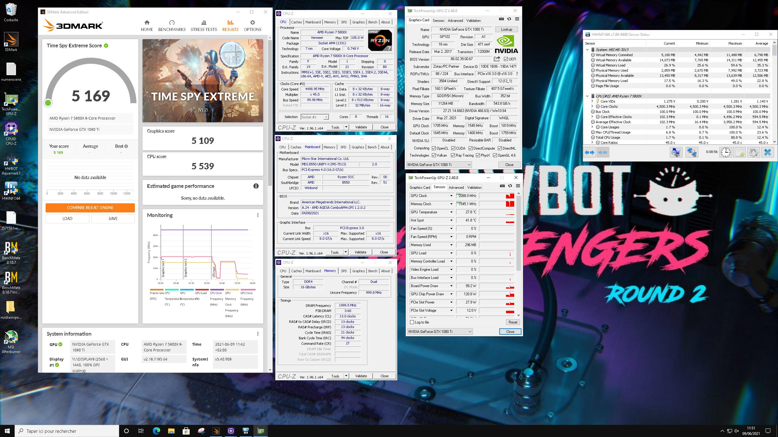Click the BIOS export share icon in GPU-Z
778x437 pixels.
pos(497,59)
